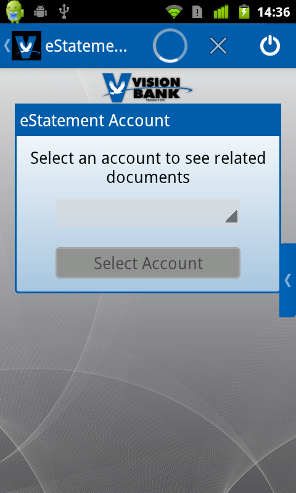Tap the battery charging status icon
This screenshot has height=493, width=296.
(x=244, y=12)
